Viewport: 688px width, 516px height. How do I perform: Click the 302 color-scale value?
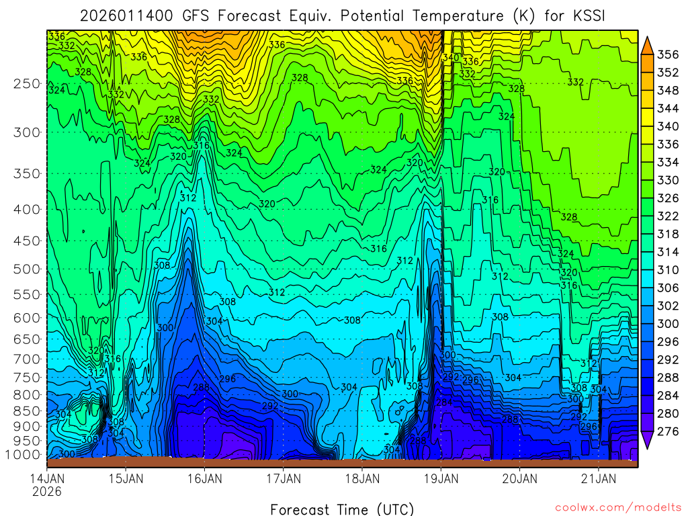pos(667,306)
